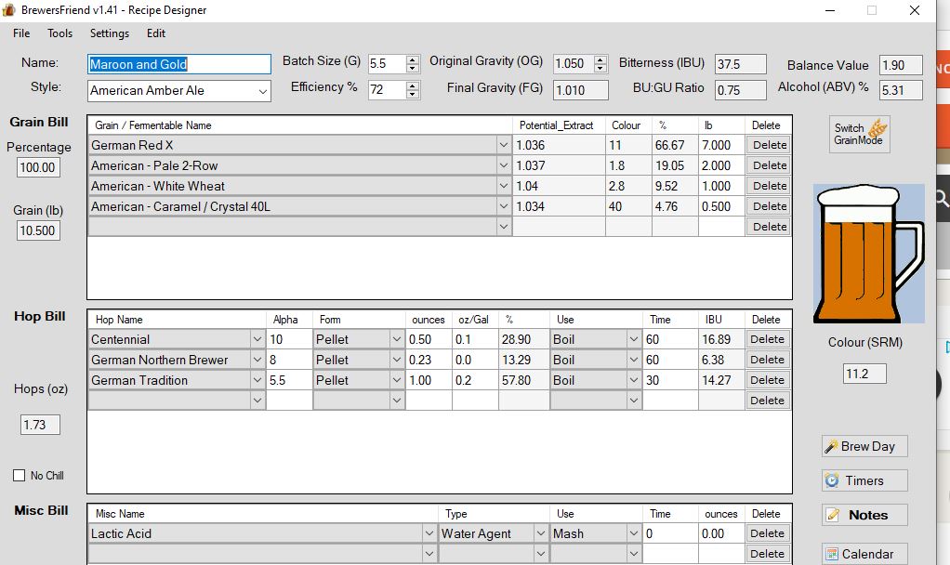Click the BrewersFriend app icon in title bar
Image resolution: width=950 pixels, height=565 pixels.
pyautogui.click(x=9, y=10)
